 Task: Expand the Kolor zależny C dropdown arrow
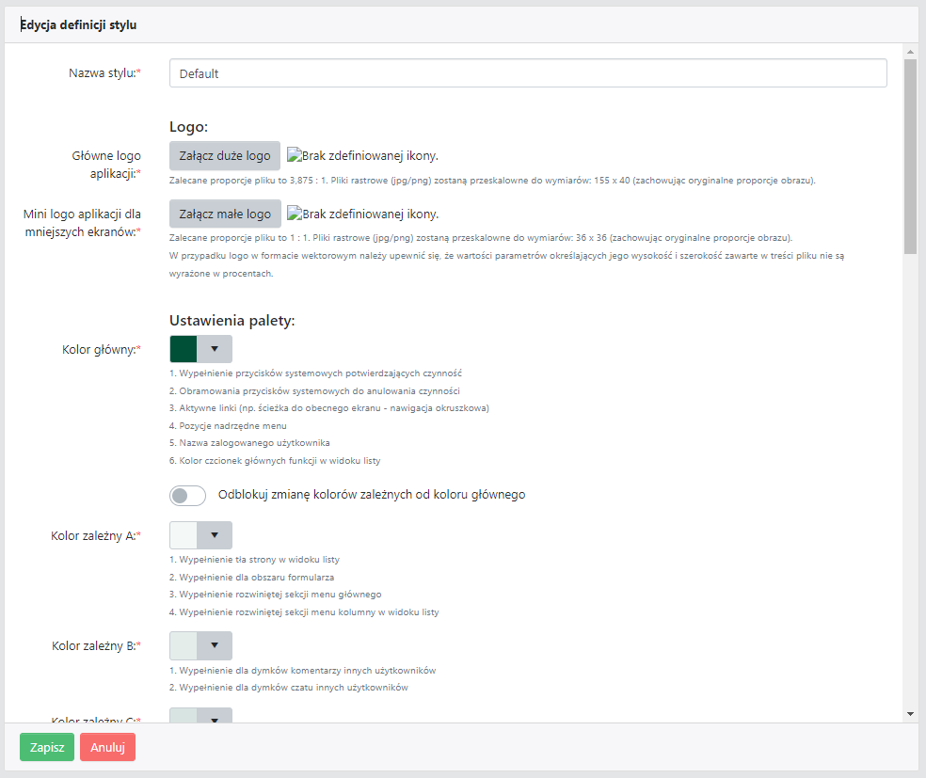(x=215, y=717)
